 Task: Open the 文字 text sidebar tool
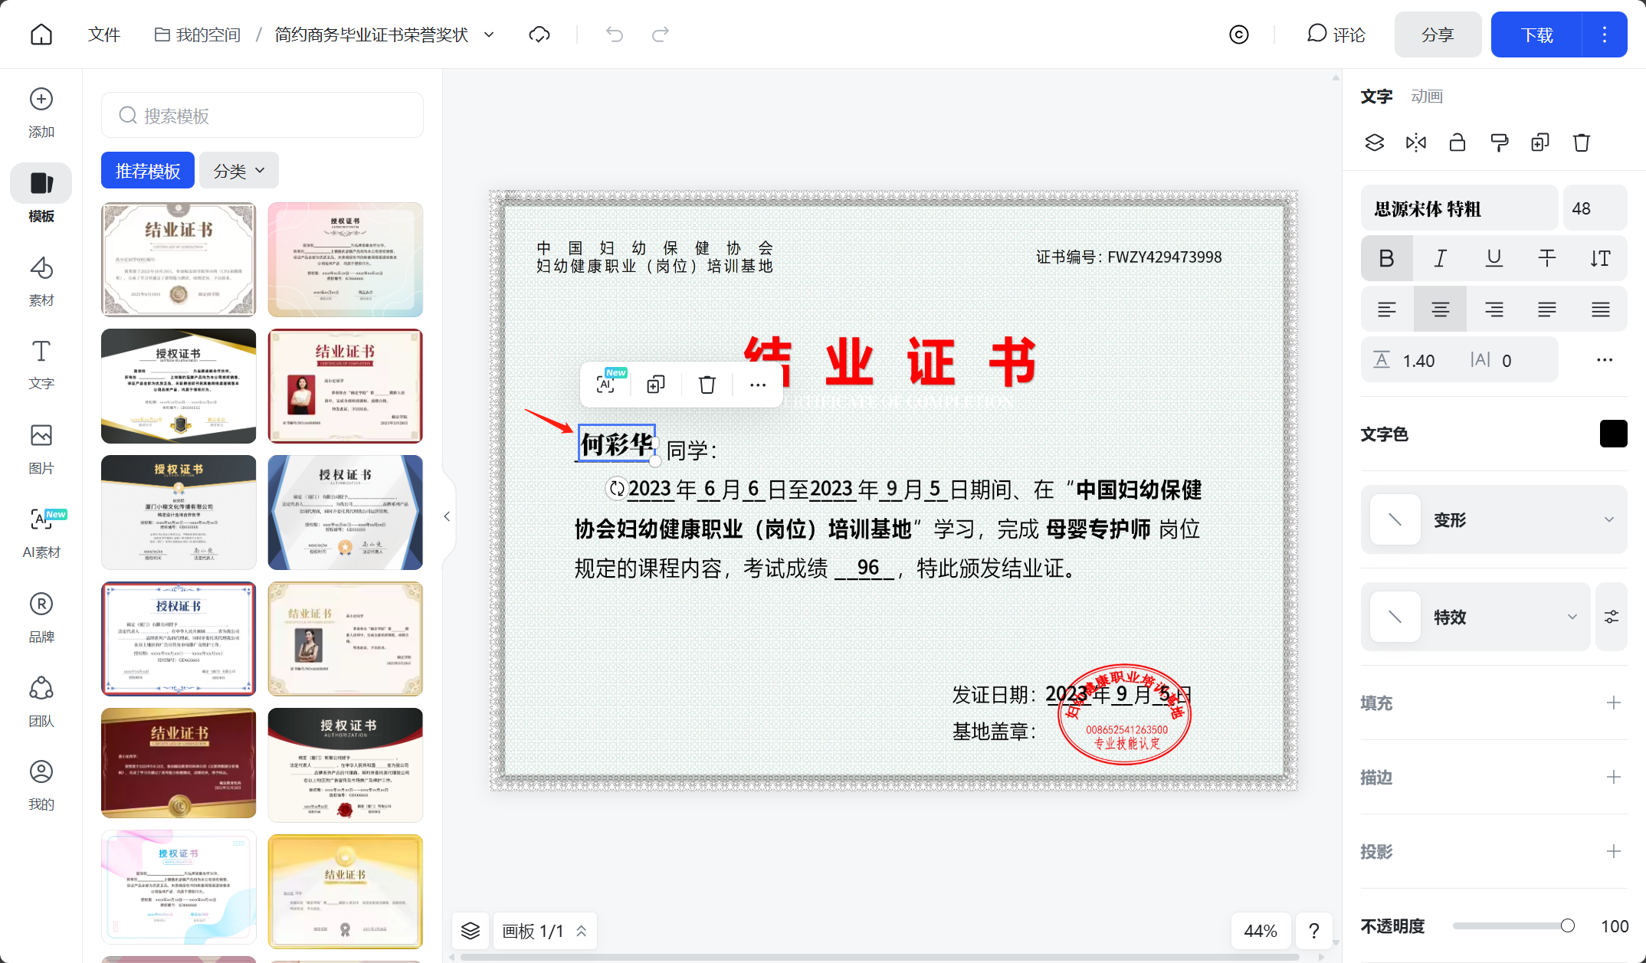[x=41, y=365]
